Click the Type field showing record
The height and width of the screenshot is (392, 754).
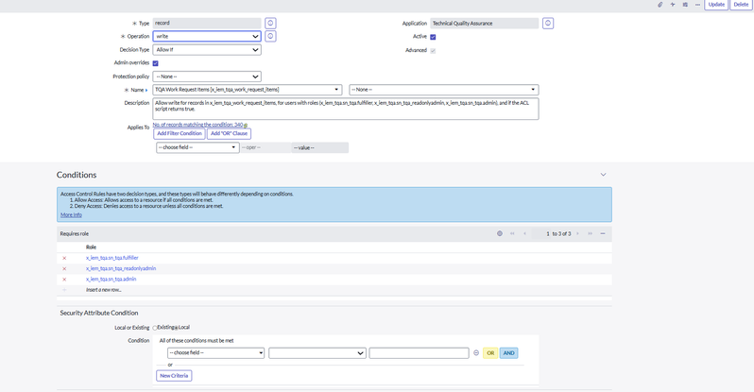coord(207,23)
